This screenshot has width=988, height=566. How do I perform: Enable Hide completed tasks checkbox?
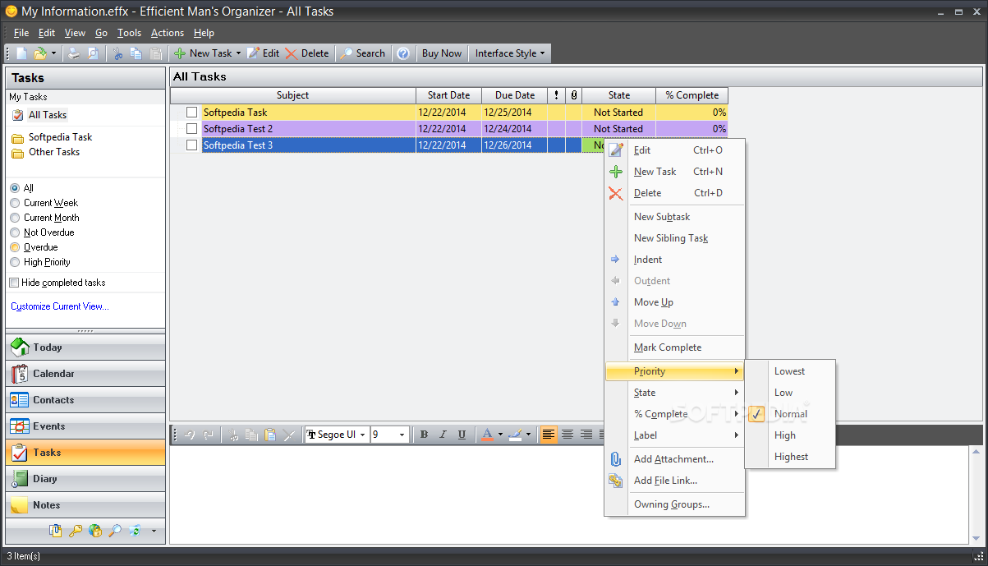coord(14,283)
